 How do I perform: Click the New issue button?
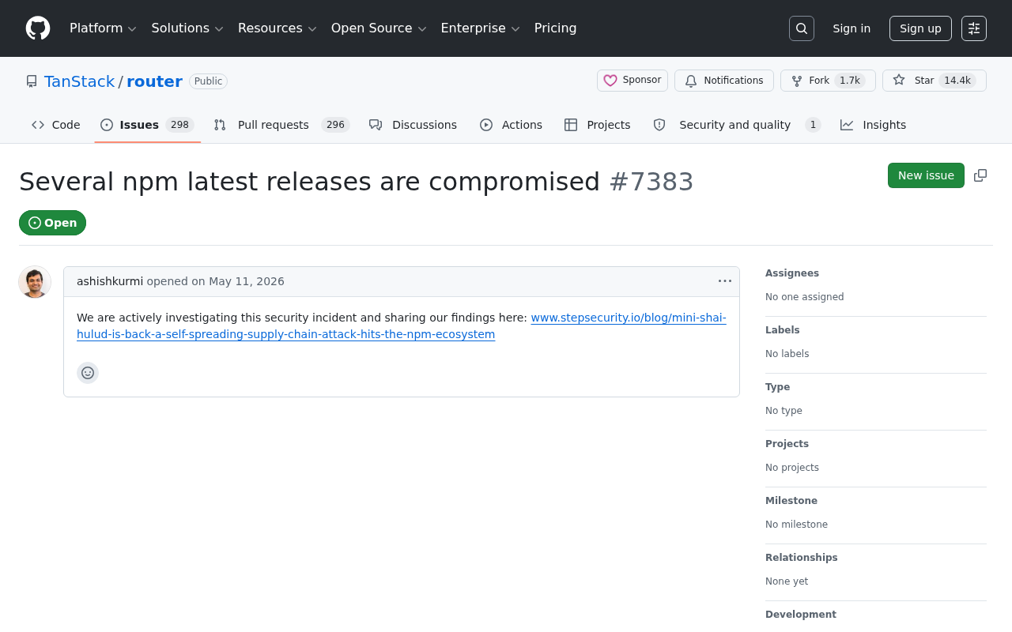(x=926, y=175)
